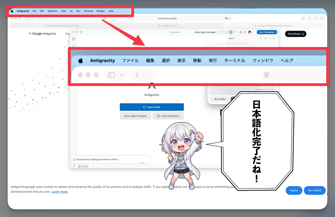Switch to the Google Gemini tab
Screen dimensions: 335x217
click(167, 26)
